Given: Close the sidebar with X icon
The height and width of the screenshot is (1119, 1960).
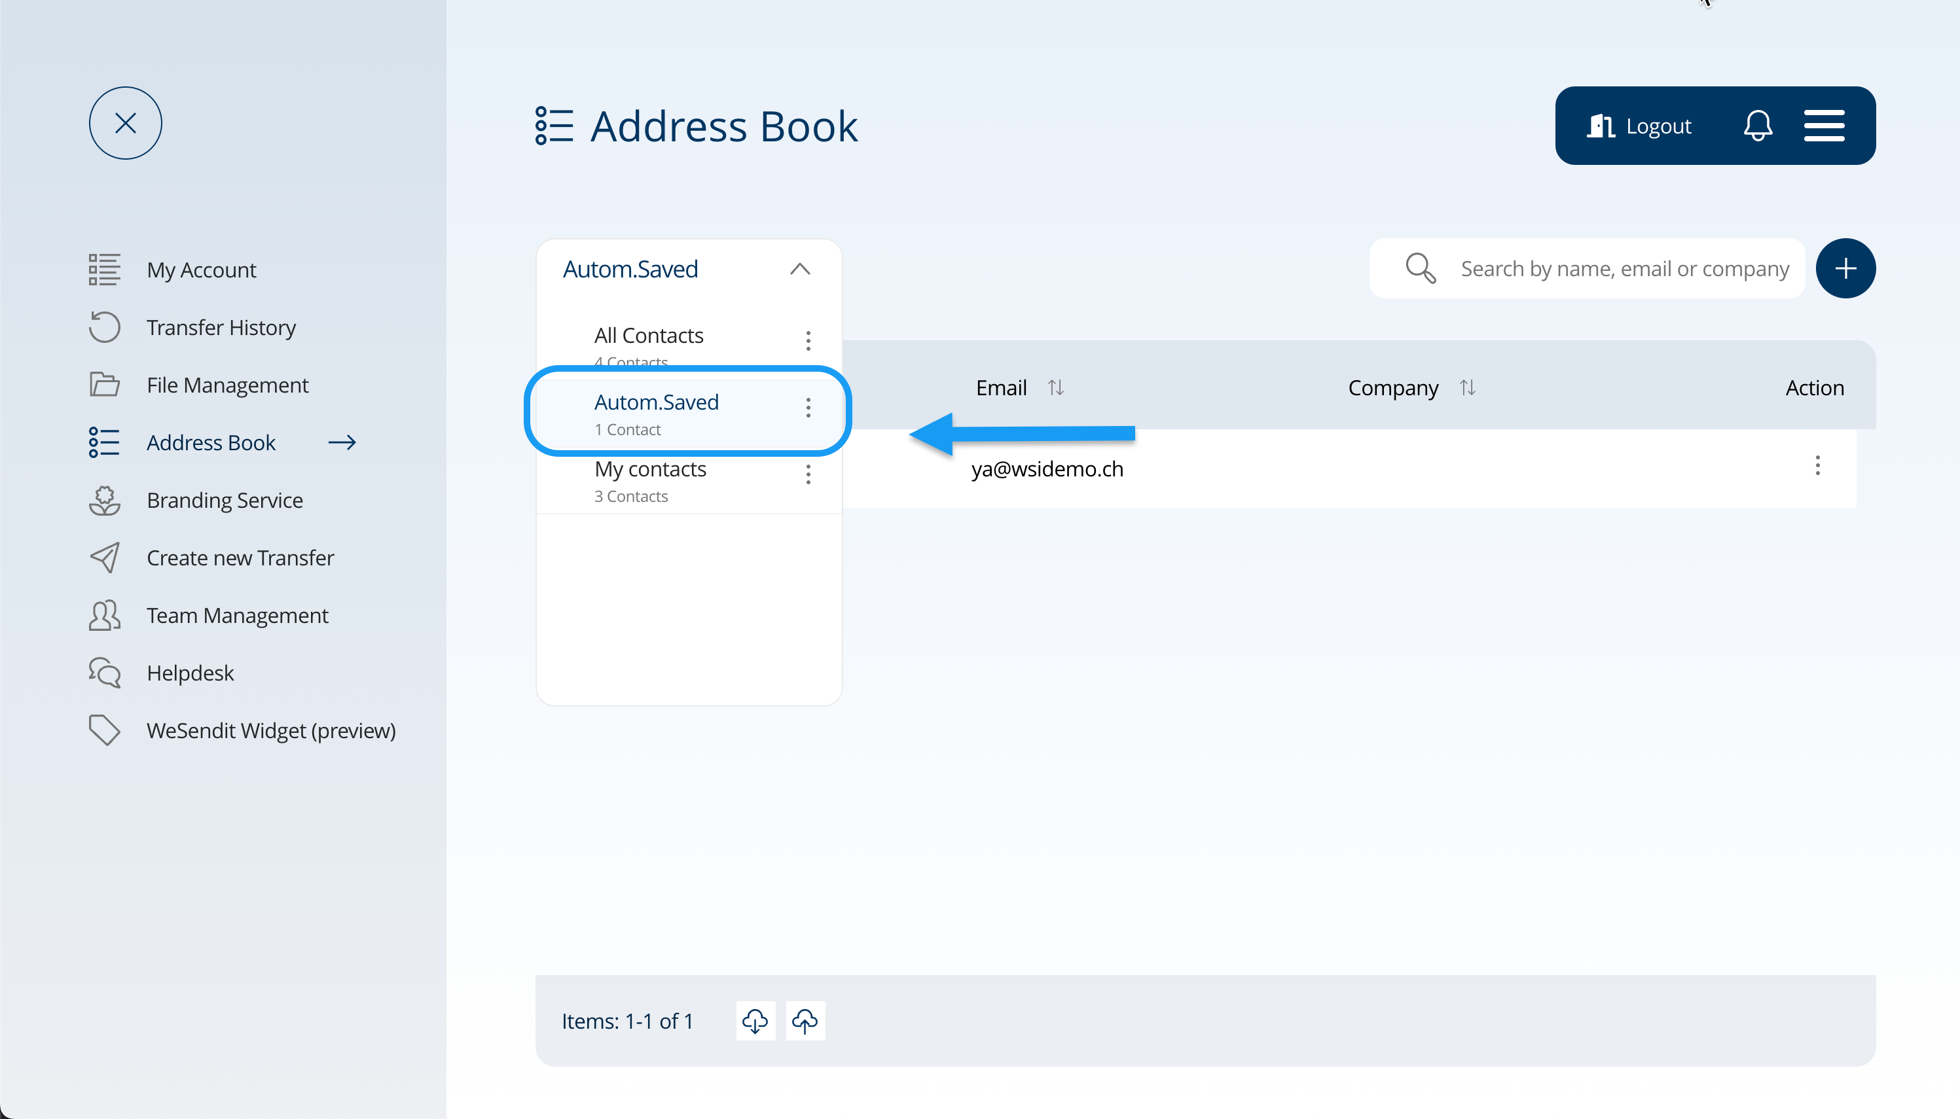Looking at the screenshot, I should coord(125,123).
